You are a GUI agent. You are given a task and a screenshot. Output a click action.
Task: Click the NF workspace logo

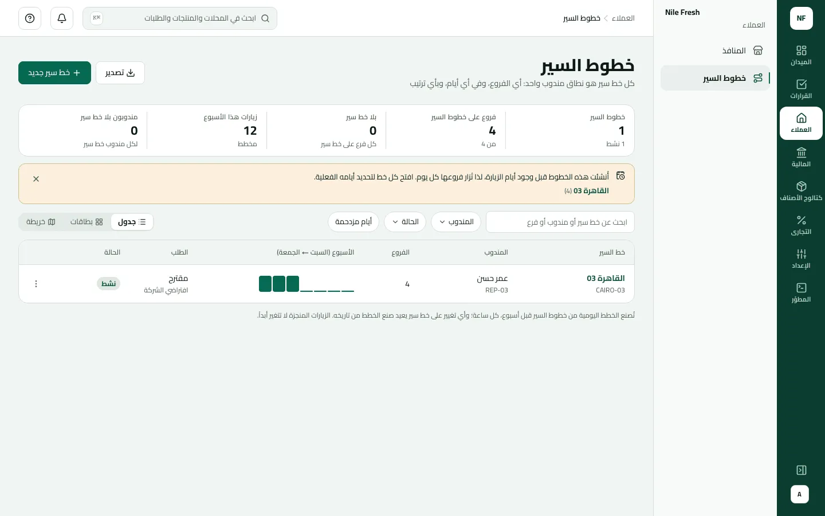tap(801, 18)
